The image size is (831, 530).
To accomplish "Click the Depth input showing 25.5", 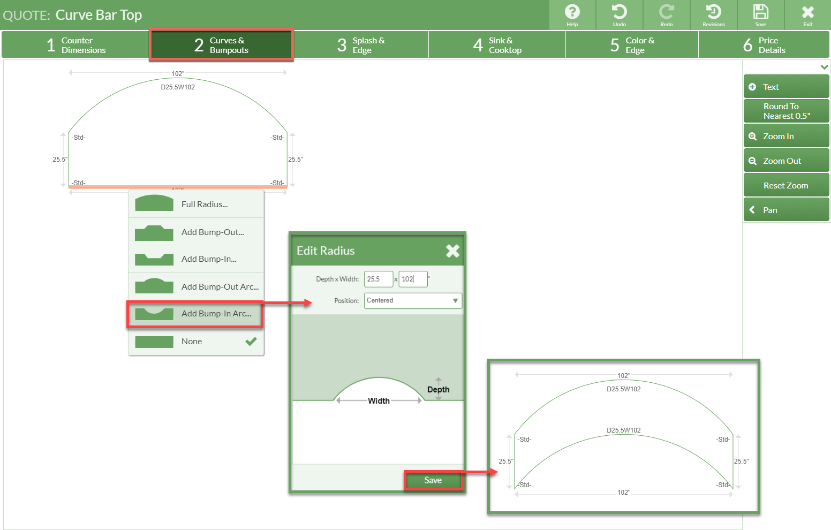I will tap(379, 279).
